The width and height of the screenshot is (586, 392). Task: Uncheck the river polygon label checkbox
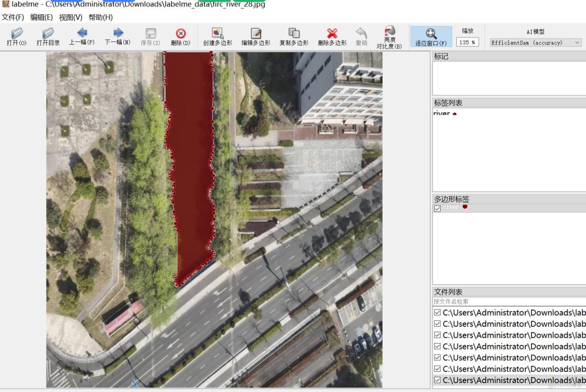[x=437, y=207]
